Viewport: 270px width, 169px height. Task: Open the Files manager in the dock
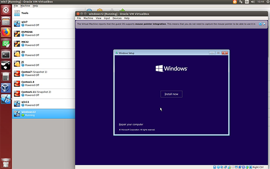6,21
